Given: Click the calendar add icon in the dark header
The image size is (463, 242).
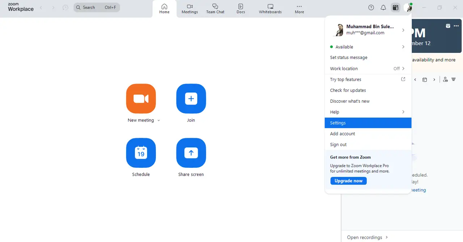Looking at the screenshot, I should (x=448, y=26).
